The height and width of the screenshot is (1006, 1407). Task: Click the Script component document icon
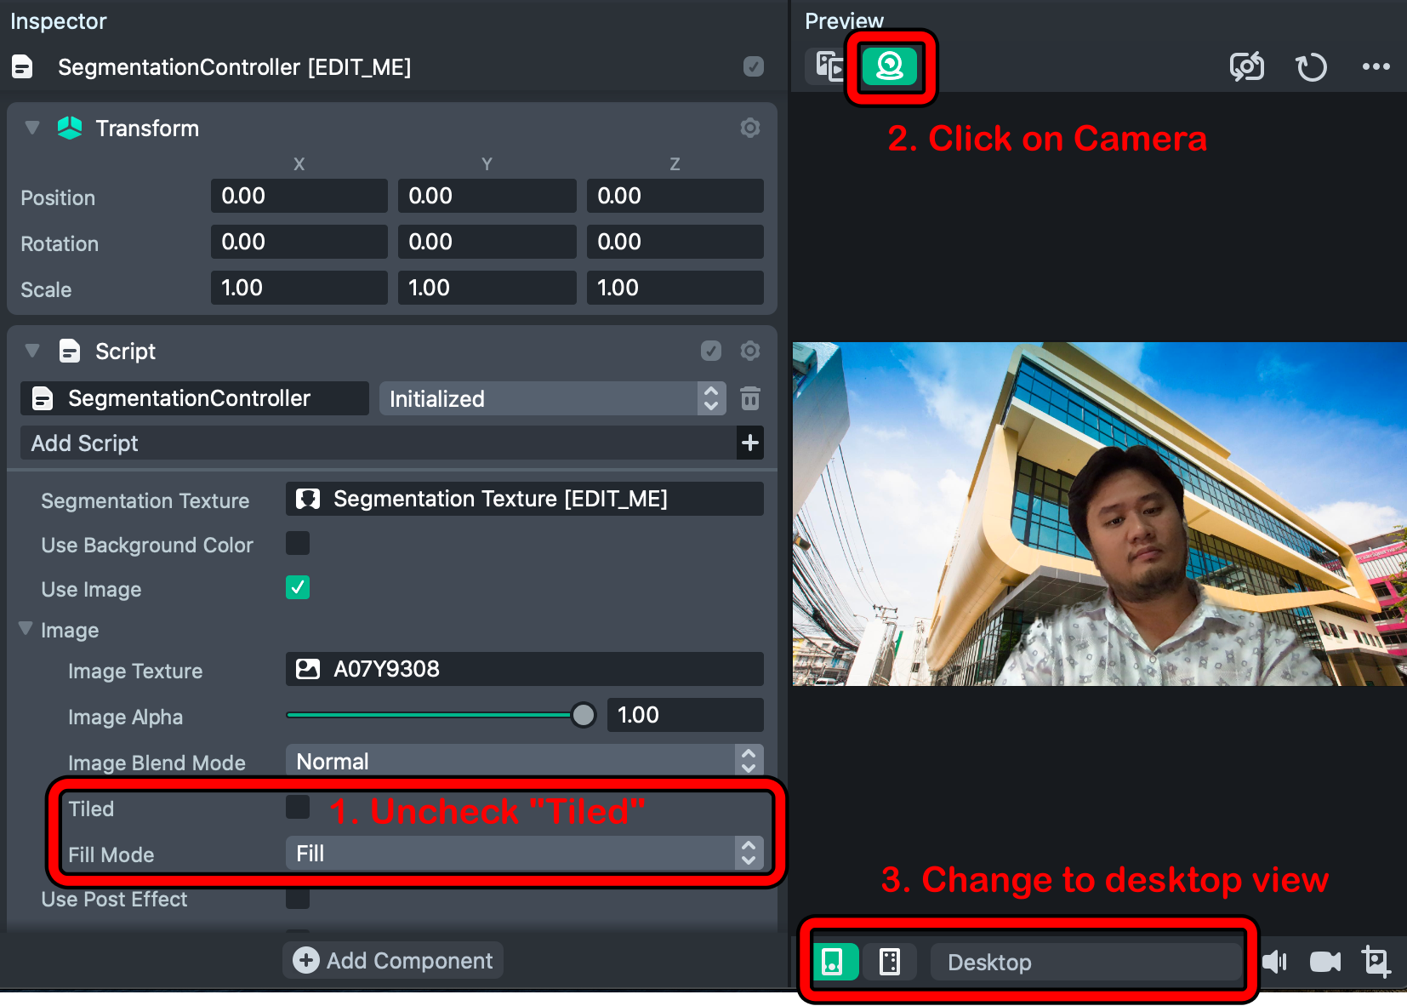pyautogui.click(x=70, y=351)
